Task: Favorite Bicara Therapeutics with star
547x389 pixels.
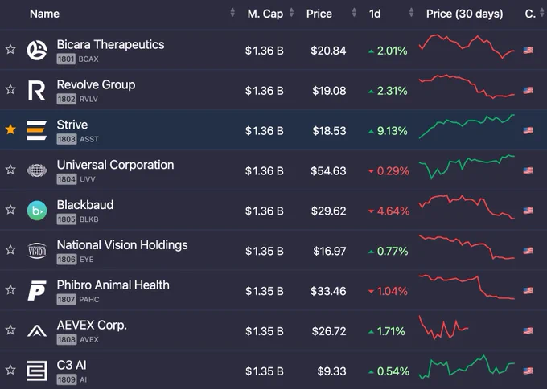Action: pyautogui.click(x=10, y=50)
